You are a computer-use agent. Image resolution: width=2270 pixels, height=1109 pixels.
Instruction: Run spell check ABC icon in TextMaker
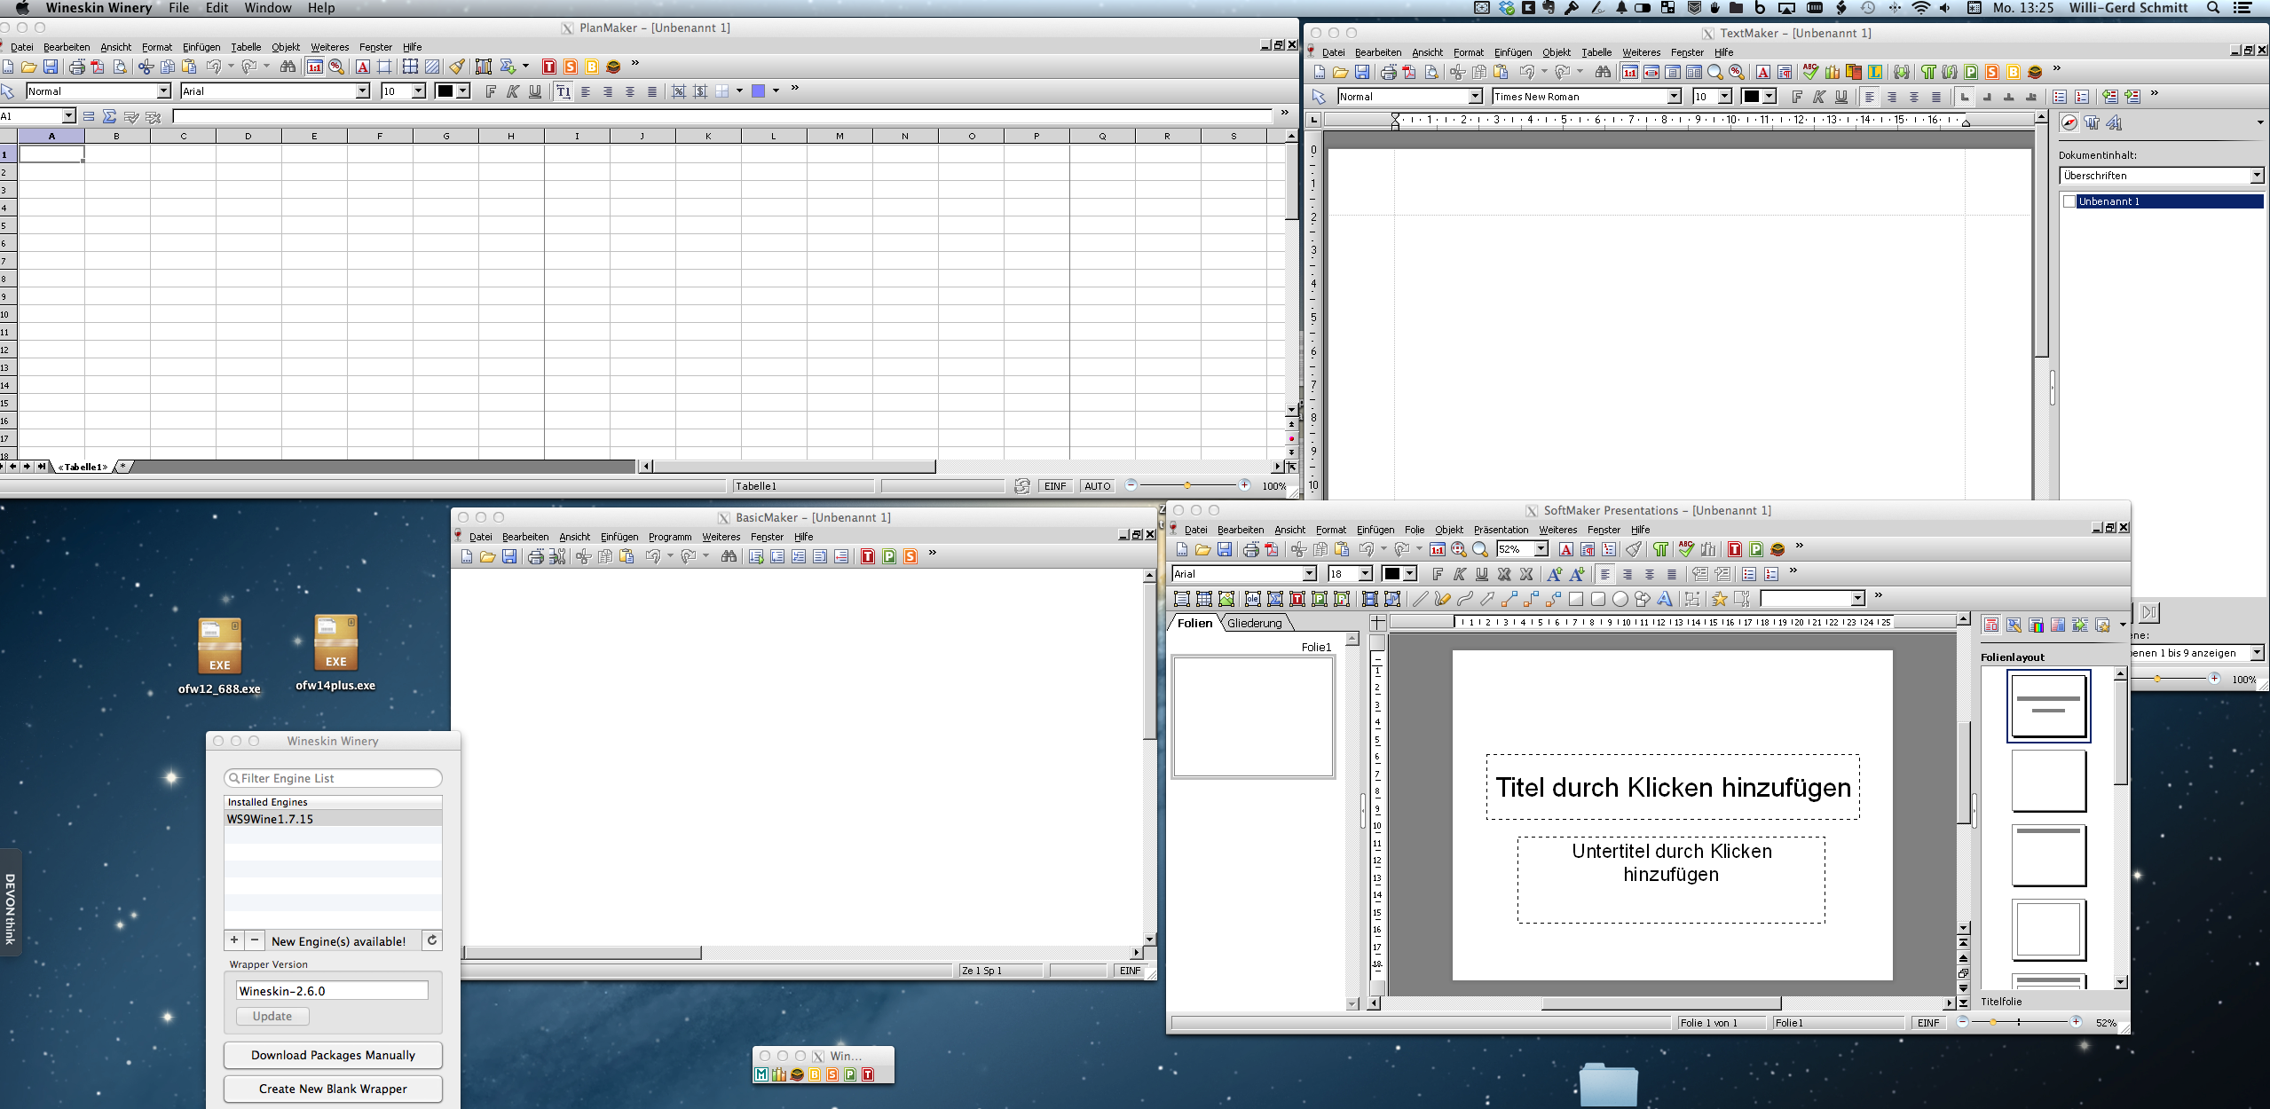1810,72
